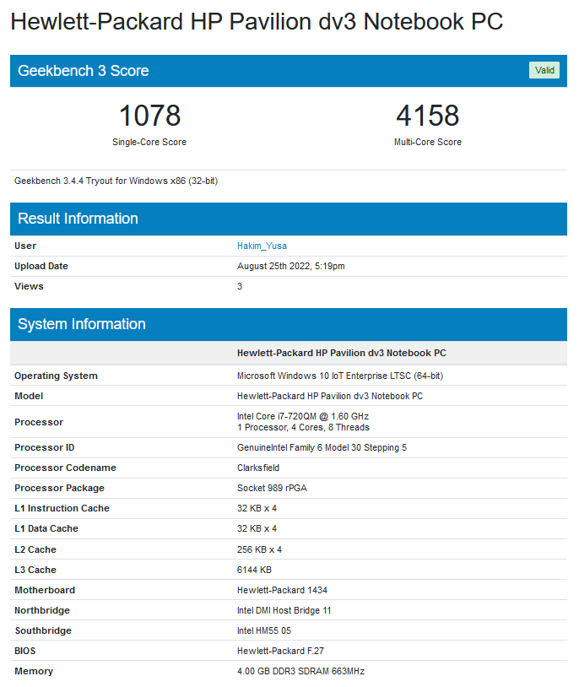Select Hewlett-Packard F.27 BIOS value

280,651
